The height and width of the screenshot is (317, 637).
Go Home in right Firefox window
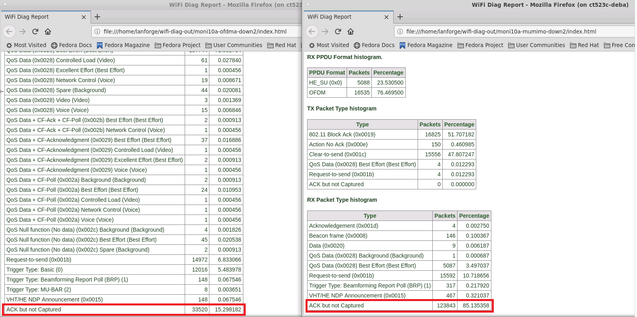click(x=351, y=32)
